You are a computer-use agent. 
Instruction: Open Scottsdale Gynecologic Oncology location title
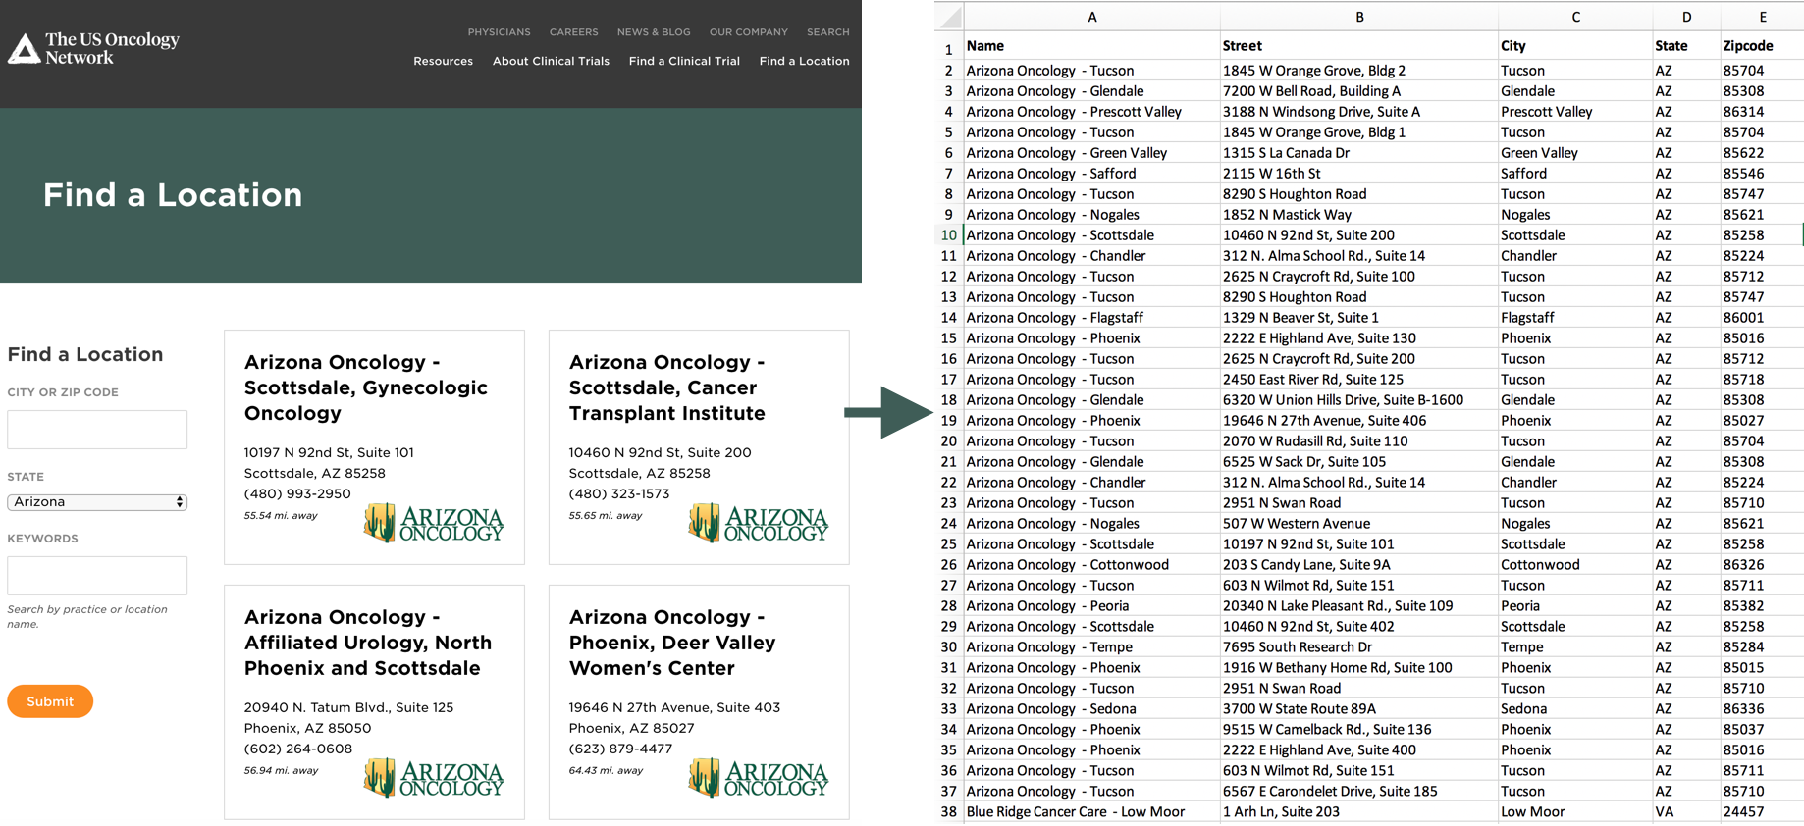366,387
